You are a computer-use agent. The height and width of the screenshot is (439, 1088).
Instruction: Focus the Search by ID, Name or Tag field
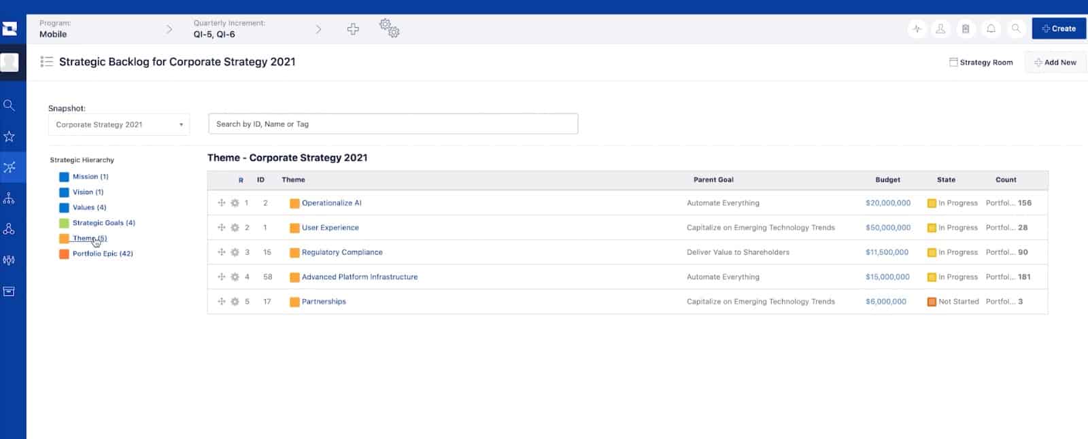[393, 124]
